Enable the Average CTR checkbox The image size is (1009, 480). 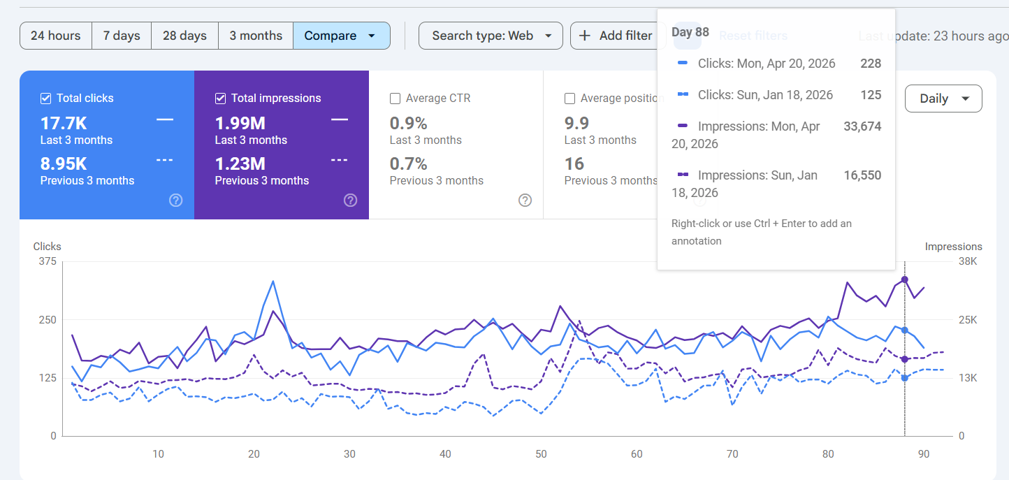[x=395, y=99]
